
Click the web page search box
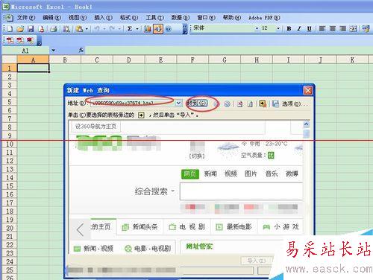click(241, 191)
